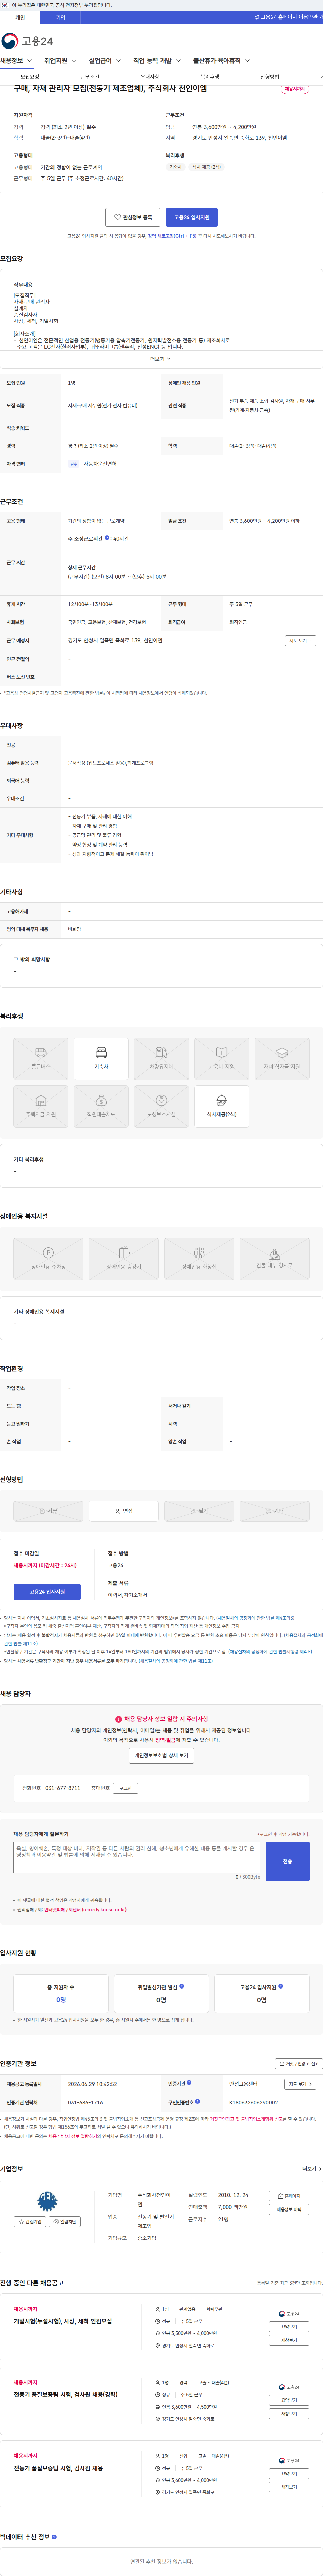Click the 관심정보 등록 heart button
Screen dimensions: 323x2576
point(133,217)
